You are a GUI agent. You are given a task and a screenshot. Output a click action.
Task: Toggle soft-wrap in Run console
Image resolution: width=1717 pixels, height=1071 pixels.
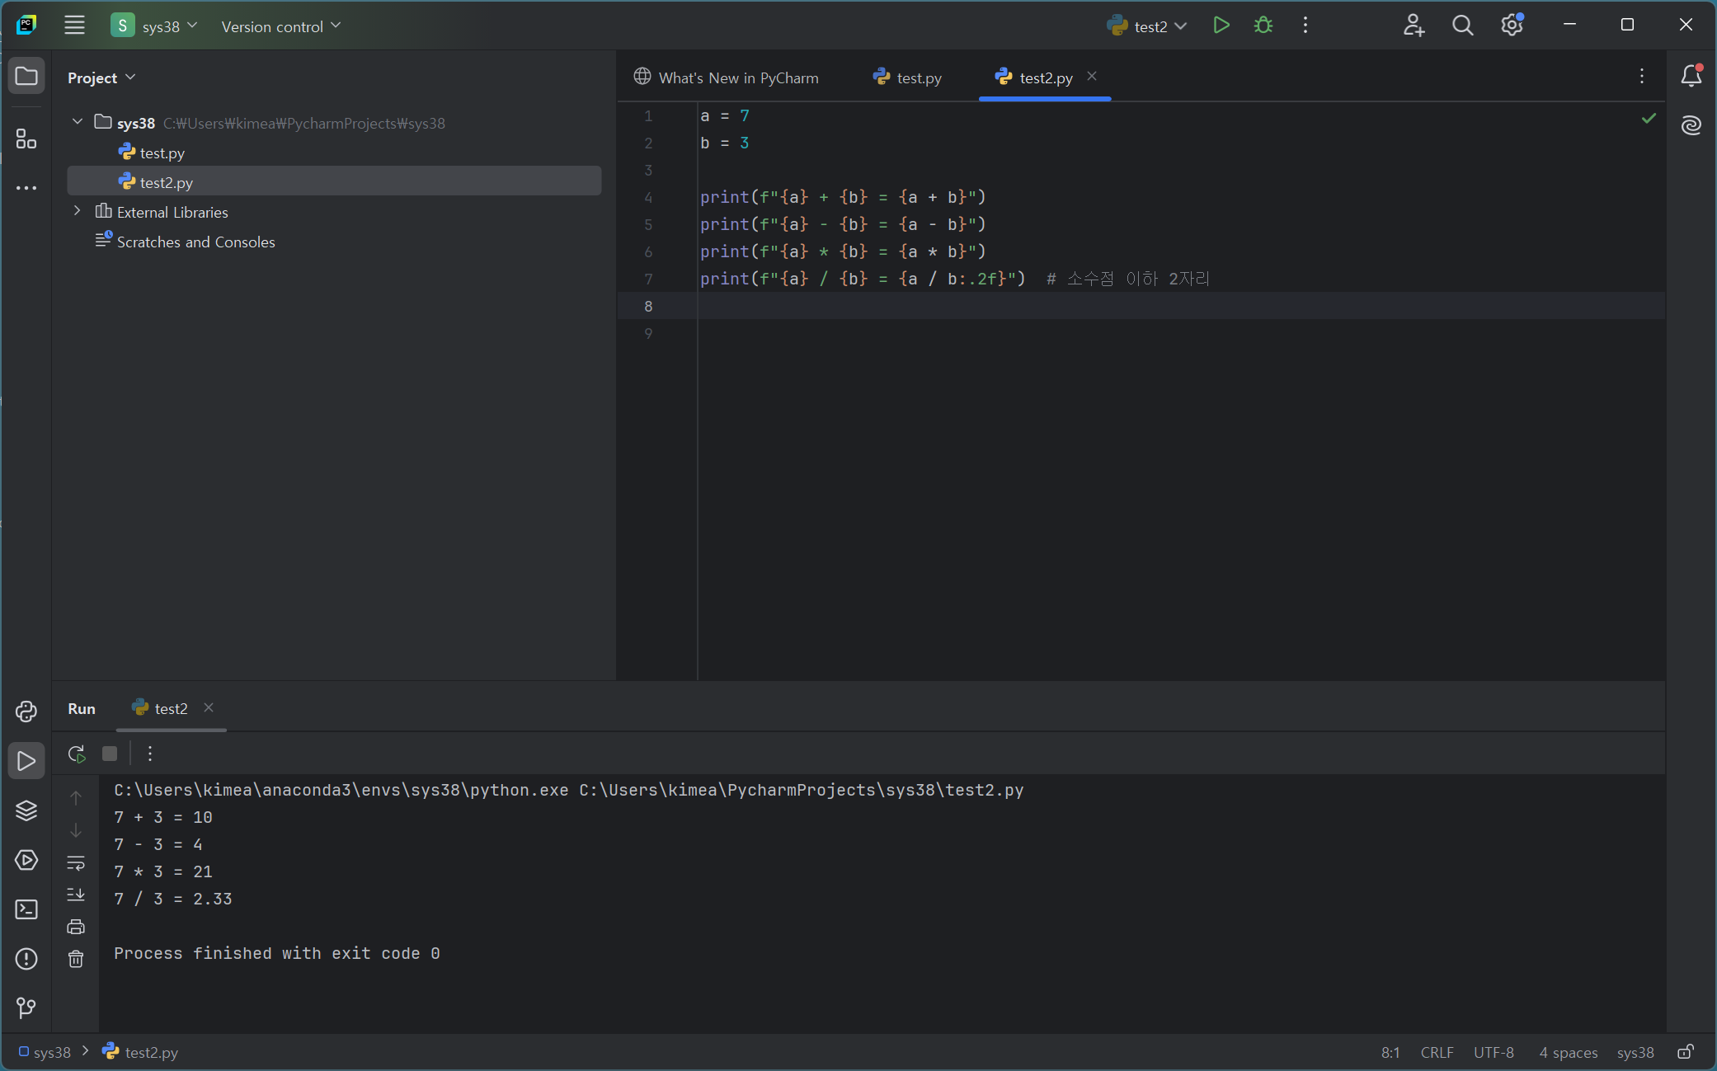click(x=76, y=863)
